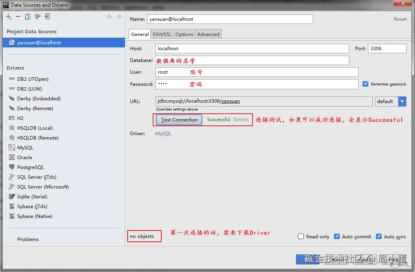Screen dimensions: 415x272
Task: Click the no objects status label
Action: [x=142, y=236]
